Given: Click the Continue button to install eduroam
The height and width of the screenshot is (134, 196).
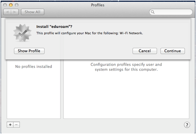Looking at the screenshot, I should [173, 51].
